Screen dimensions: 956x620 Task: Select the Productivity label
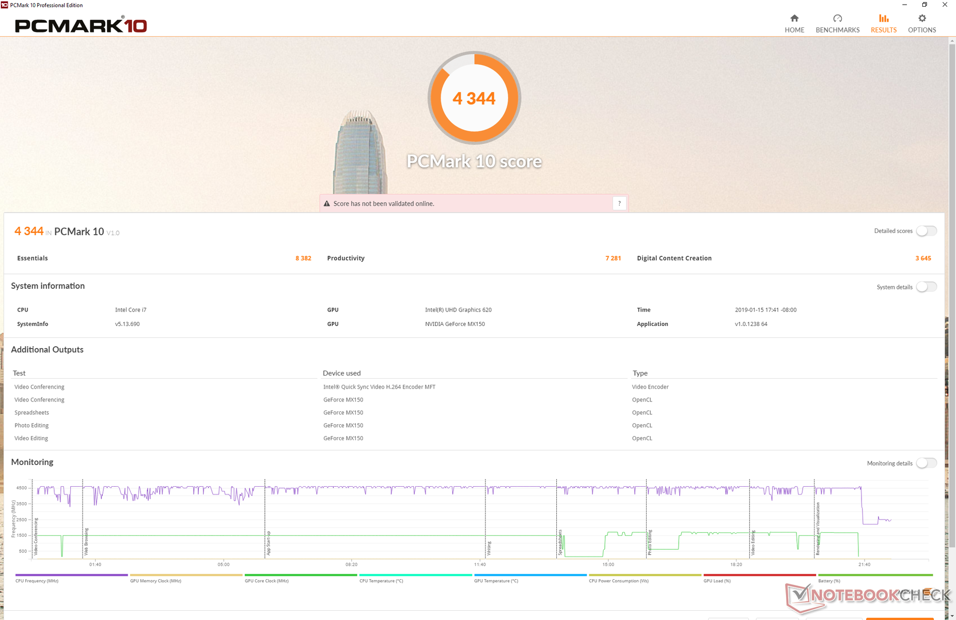[x=346, y=258]
